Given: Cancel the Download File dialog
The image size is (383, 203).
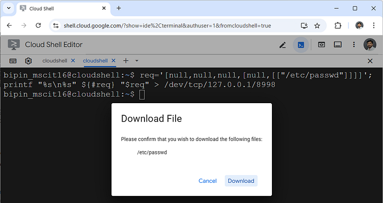Looking at the screenshot, I should (x=207, y=181).
